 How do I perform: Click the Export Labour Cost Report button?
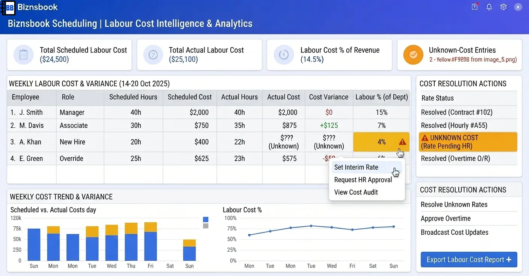click(x=469, y=259)
